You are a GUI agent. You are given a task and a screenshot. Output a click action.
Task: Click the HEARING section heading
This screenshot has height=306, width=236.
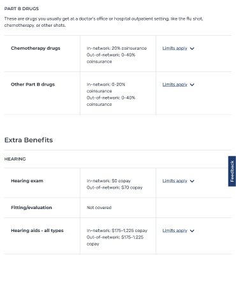tap(15, 159)
